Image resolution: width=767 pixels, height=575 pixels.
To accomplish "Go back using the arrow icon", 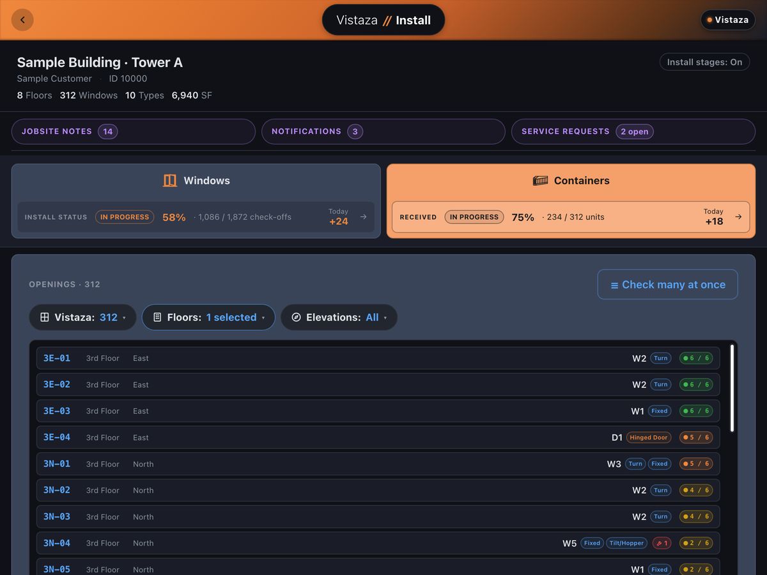I will coord(22,20).
